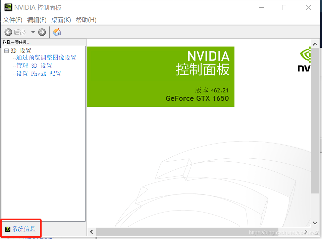Click the Forward arrow icon

(x=42, y=32)
